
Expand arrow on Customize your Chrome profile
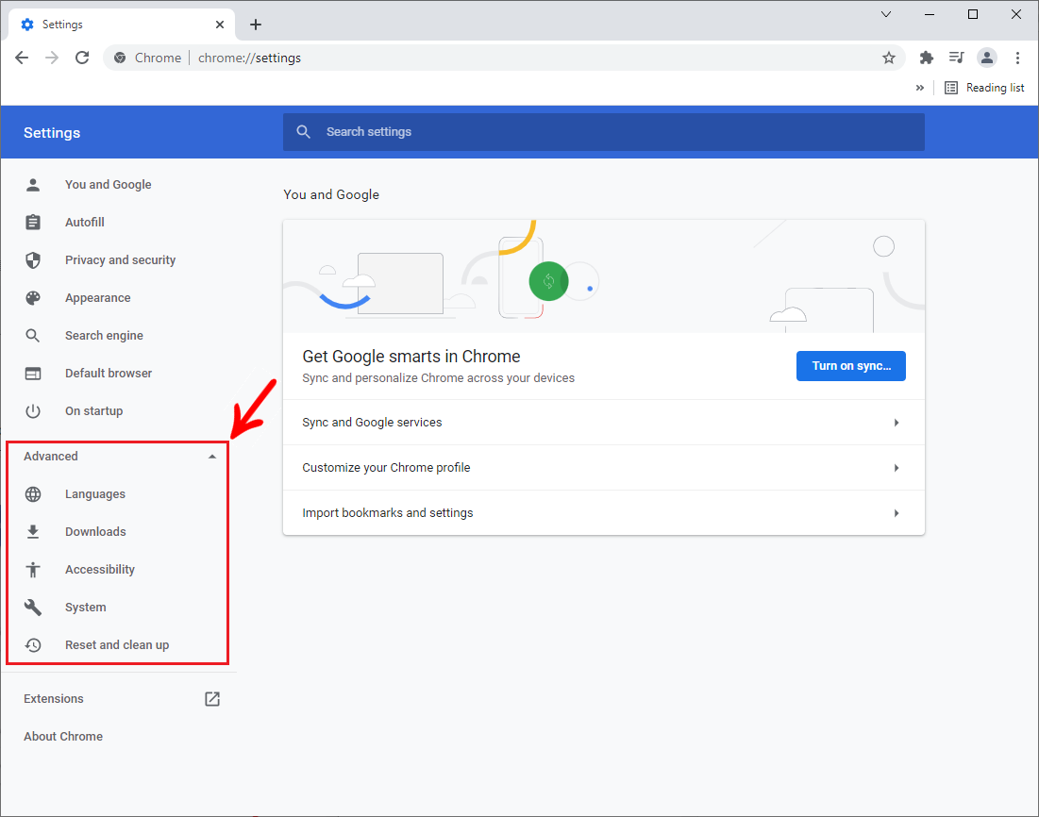(897, 468)
